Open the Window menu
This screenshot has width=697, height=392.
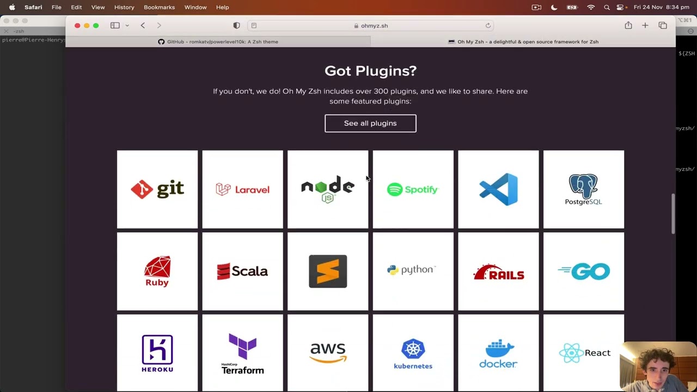pyautogui.click(x=195, y=7)
